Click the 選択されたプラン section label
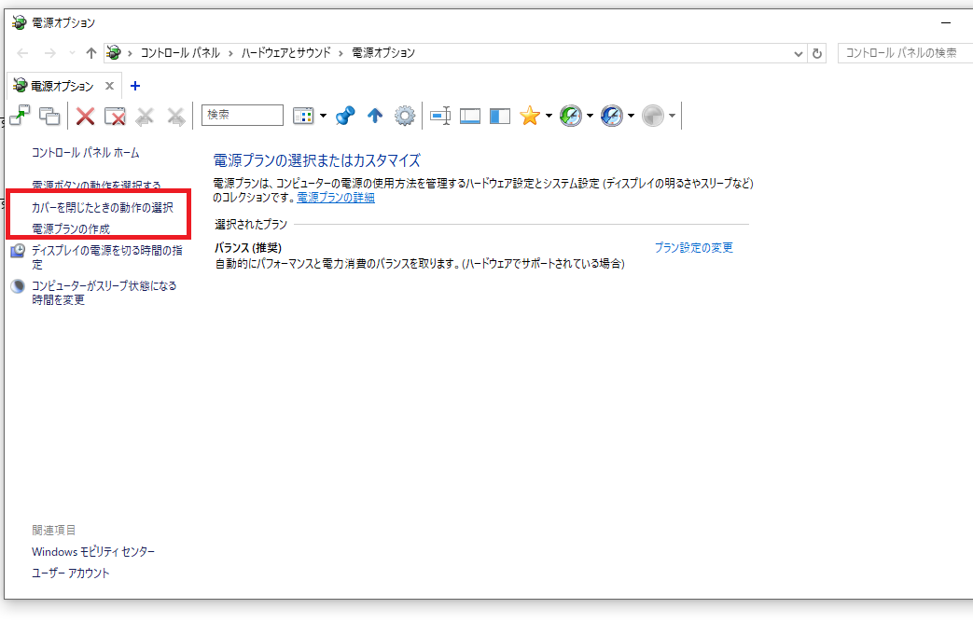This screenshot has width=973, height=622. 251,224
